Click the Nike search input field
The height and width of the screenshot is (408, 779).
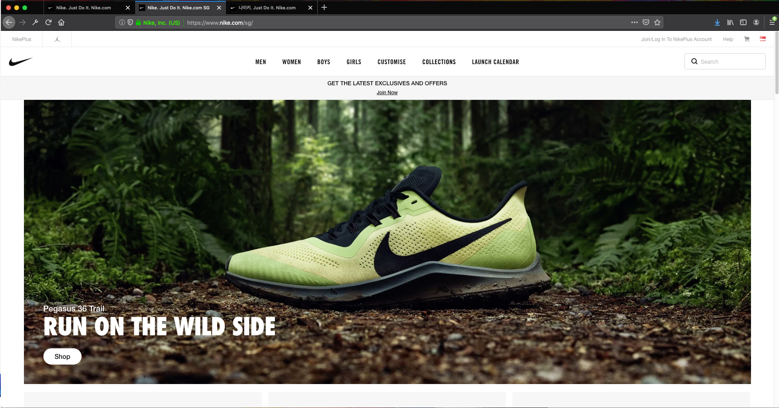[x=725, y=61]
